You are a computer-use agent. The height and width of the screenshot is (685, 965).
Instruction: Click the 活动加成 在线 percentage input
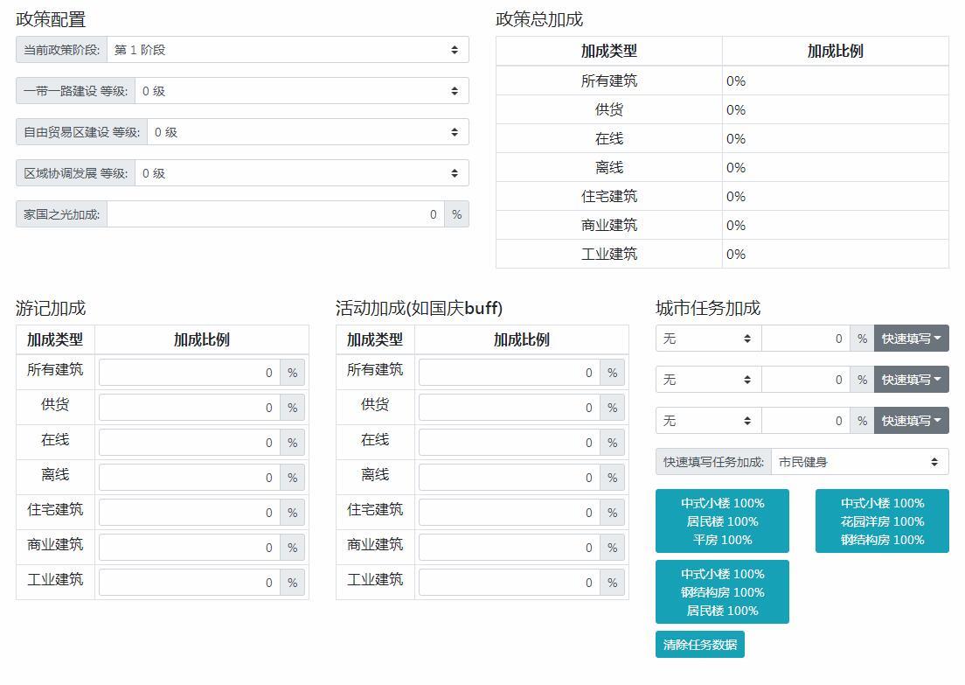[510, 443]
